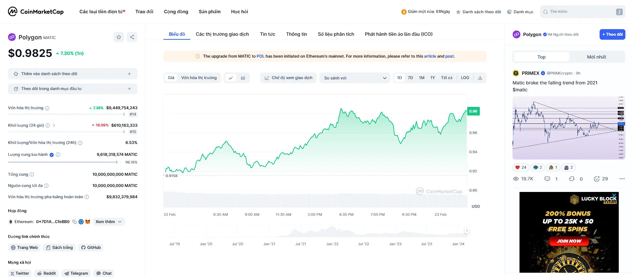The width and height of the screenshot is (633, 277).
Task: Open Trao đổi menu
Action: tap(144, 12)
